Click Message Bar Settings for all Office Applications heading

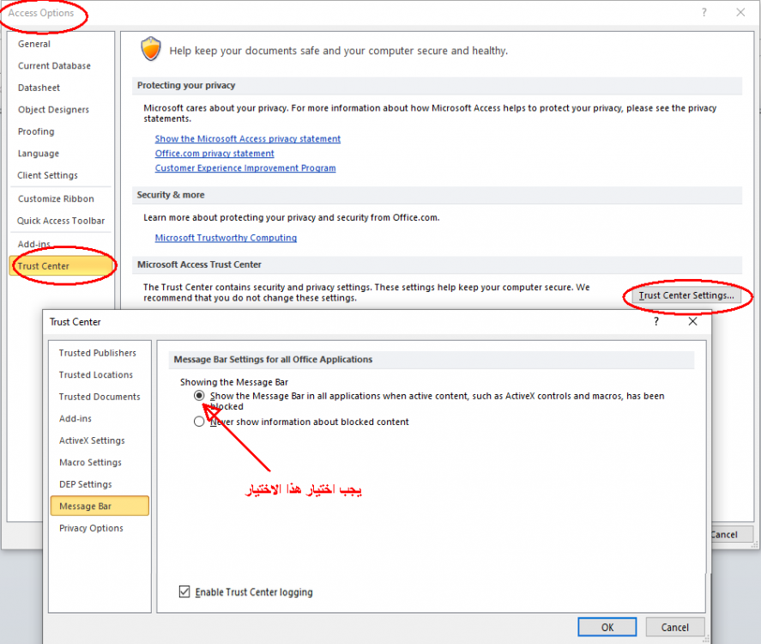273,359
